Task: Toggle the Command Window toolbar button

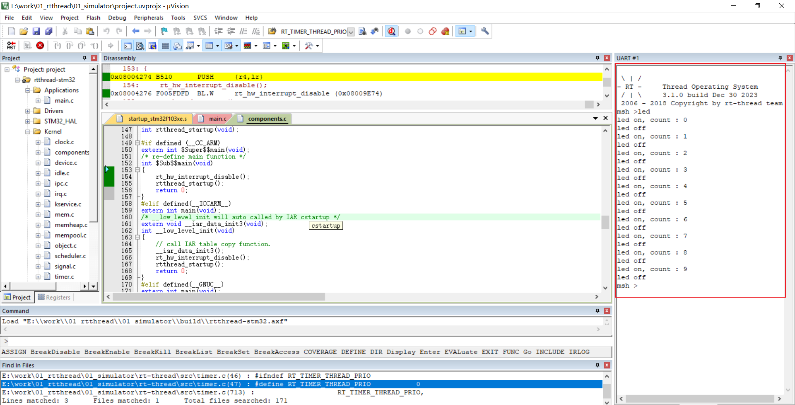Action: click(x=128, y=46)
